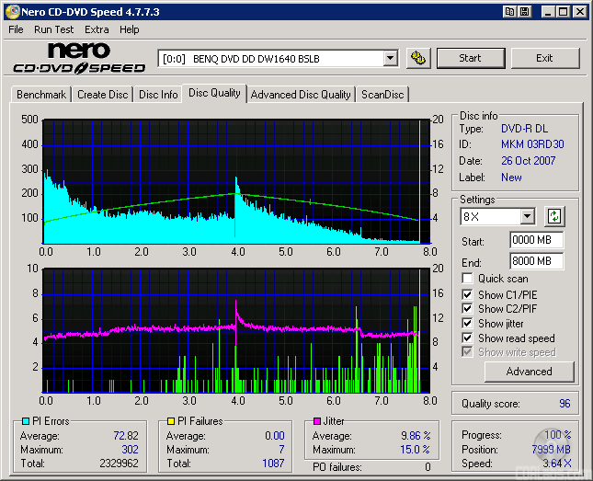This screenshot has height=481, width=593.
Task: Enable the Quick scan checkbox
Action: pos(468,279)
